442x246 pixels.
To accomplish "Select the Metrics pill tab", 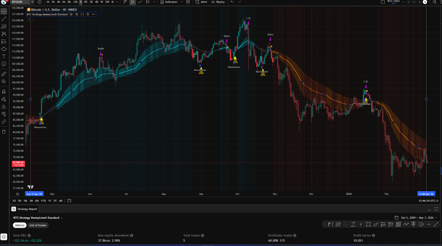I will point(20,225).
